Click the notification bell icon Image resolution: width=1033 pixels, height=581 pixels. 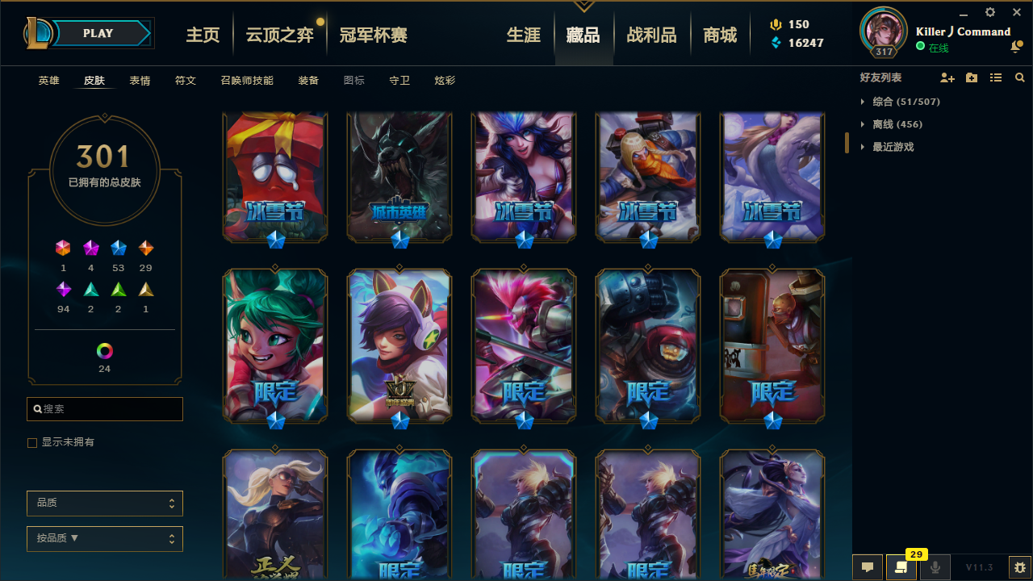click(x=1015, y=48)
